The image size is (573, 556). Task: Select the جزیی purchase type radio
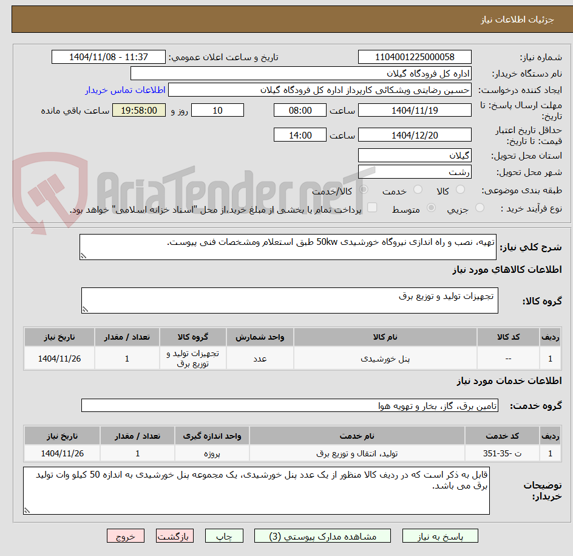tap(480, 208)
